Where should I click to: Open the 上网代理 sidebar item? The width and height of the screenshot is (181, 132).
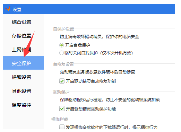pyautogui.click(x=21, y=50)
